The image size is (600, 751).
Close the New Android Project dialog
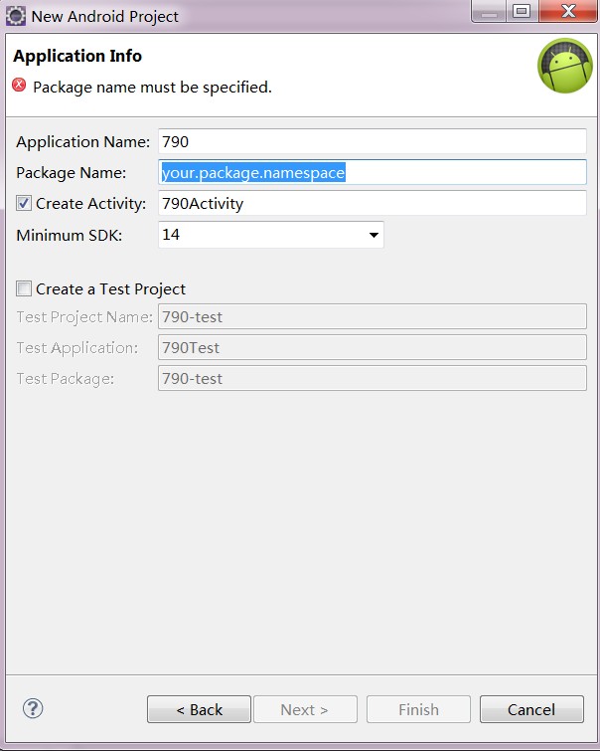tap(568, 12)
